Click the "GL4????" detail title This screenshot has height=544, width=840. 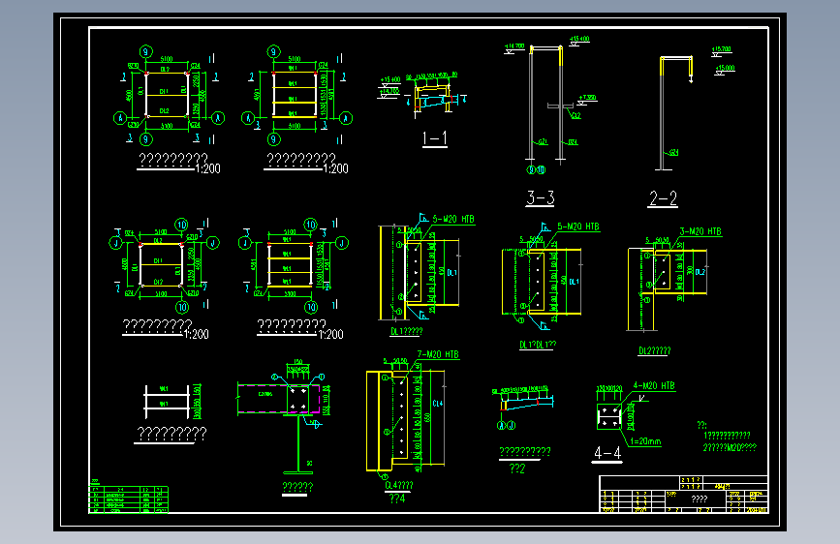click(x=399, y=485)
